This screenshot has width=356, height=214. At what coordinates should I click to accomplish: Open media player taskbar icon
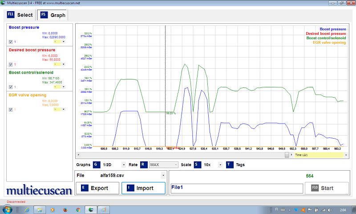coord(52,209)
